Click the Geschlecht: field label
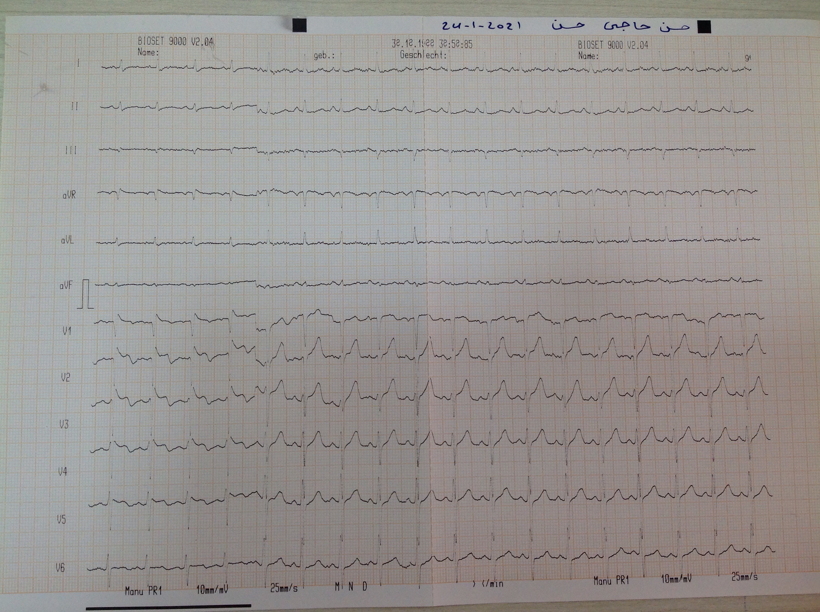The image size is (820, 612). pyautogui.click(x=423, y=55)
